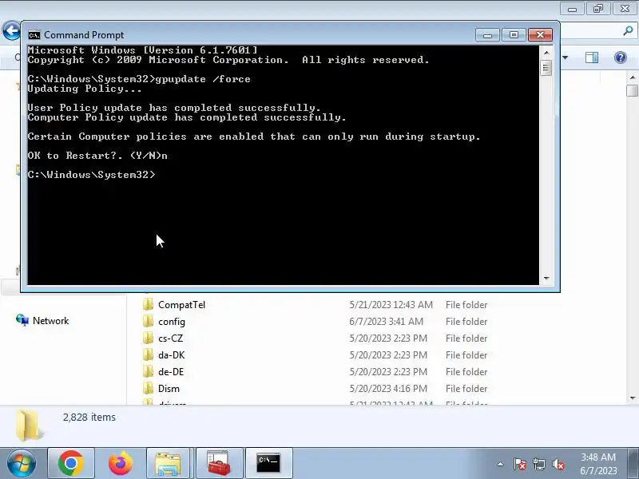
Task: Open Firefox from the taskbar
Action: [121, 463]
